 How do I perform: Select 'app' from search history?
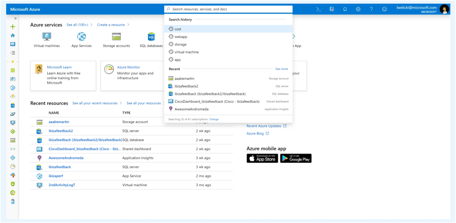pyautogui.click(x=228, y=60)
